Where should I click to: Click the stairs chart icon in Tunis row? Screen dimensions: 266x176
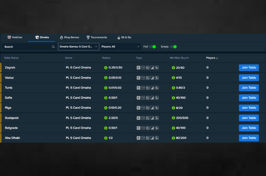152,88
